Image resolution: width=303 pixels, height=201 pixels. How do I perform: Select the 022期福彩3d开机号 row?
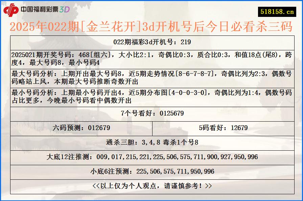click(x=151, y=42)
